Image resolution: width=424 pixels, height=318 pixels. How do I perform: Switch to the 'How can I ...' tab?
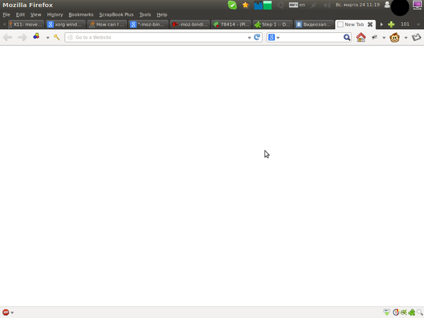(107, 24)
